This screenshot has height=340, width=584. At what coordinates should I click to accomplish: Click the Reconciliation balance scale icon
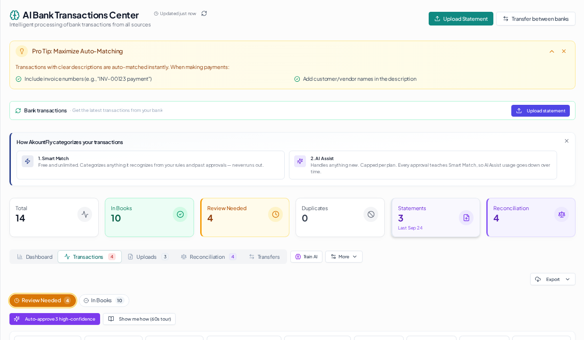[x=562, y=214]
